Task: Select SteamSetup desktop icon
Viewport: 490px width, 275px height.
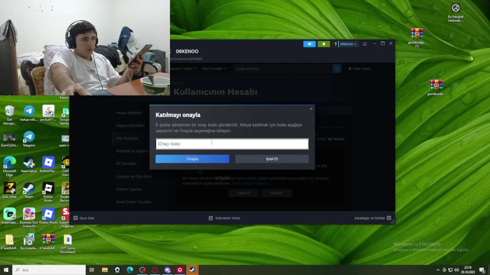Action: 29,165
